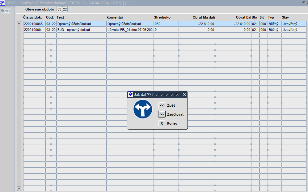Viewport: 308px width, 192px height.
Task: Click the Konec label in dialog
Action: pyautogui.click(x=172, y=123)
